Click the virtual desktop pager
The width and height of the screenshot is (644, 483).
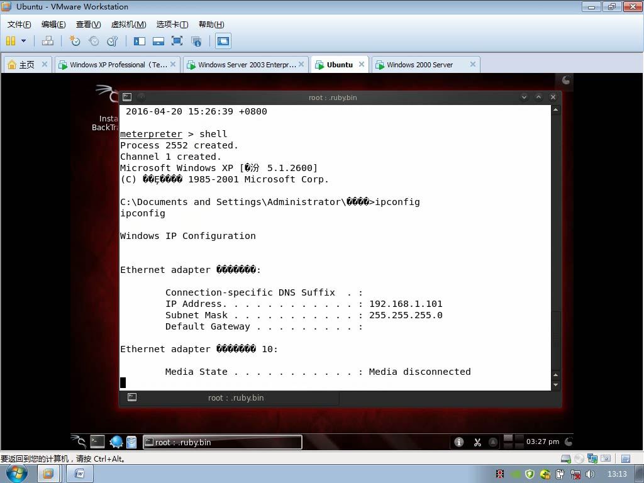[x=513, y=442]
